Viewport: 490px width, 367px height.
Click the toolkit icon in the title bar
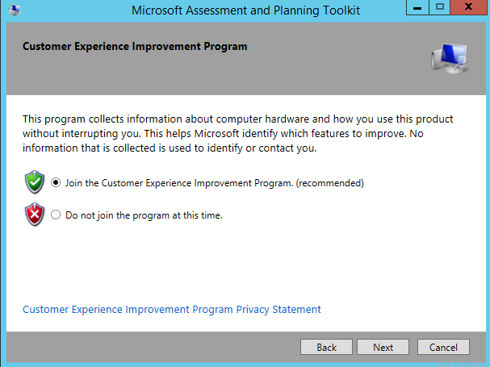point(14,9)
